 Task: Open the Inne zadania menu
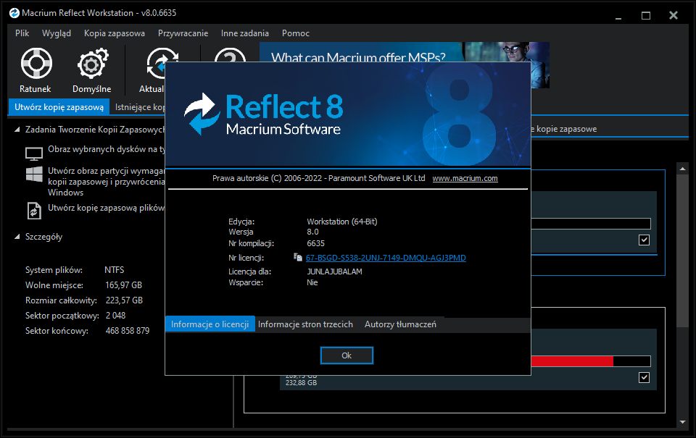pos(244,33)
